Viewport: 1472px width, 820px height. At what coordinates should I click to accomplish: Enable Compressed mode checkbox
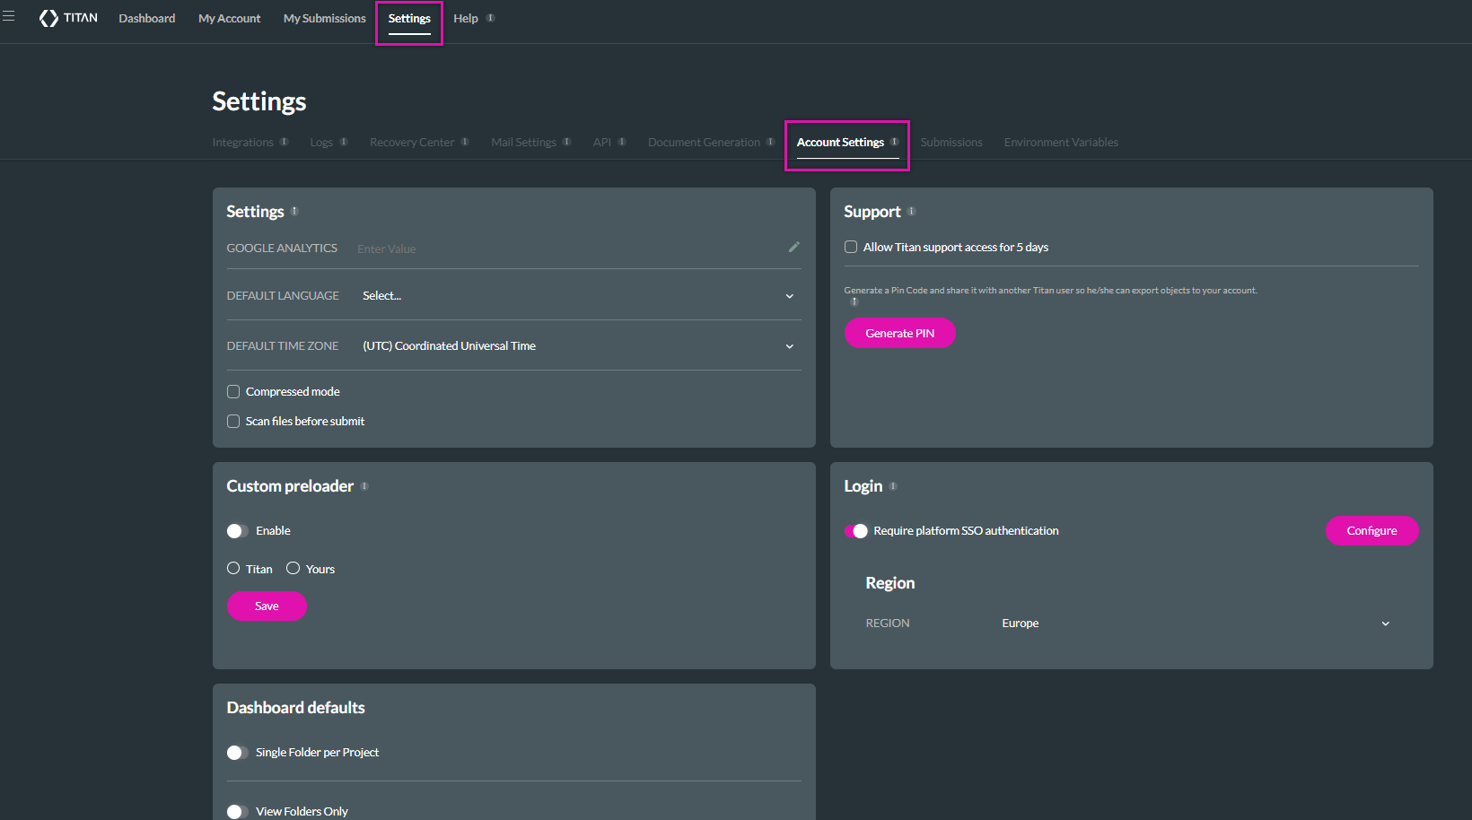coord(233,391)
